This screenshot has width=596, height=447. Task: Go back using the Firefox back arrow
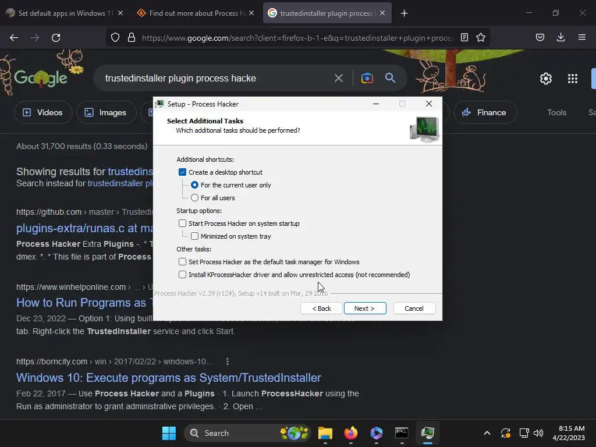point(14,38)
